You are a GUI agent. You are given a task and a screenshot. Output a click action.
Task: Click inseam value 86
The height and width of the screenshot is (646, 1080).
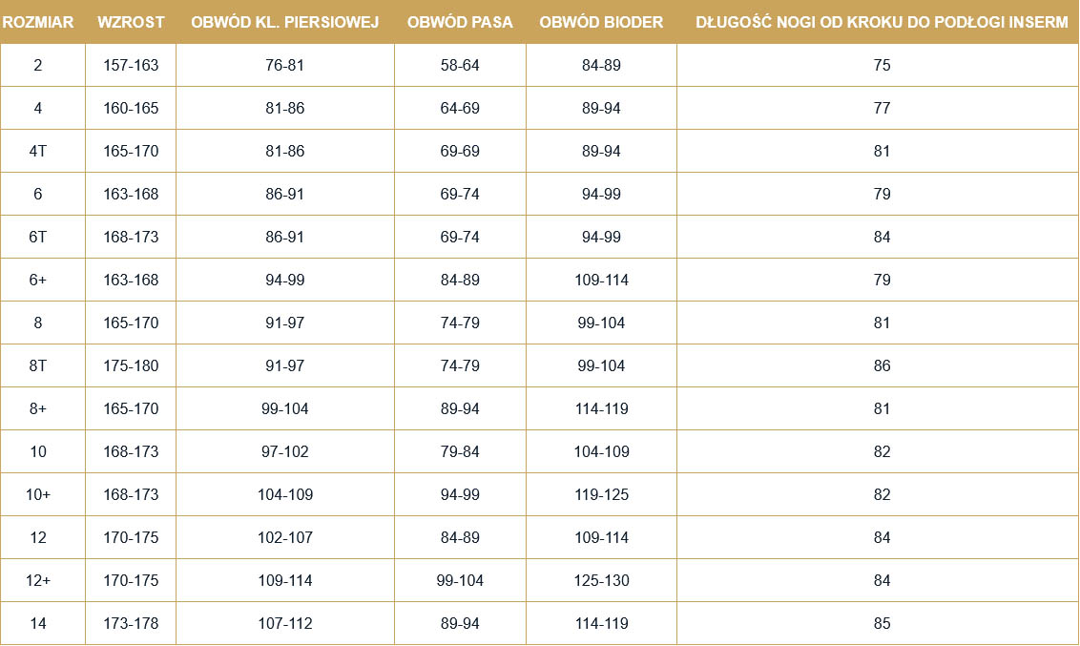pos(882,365)
